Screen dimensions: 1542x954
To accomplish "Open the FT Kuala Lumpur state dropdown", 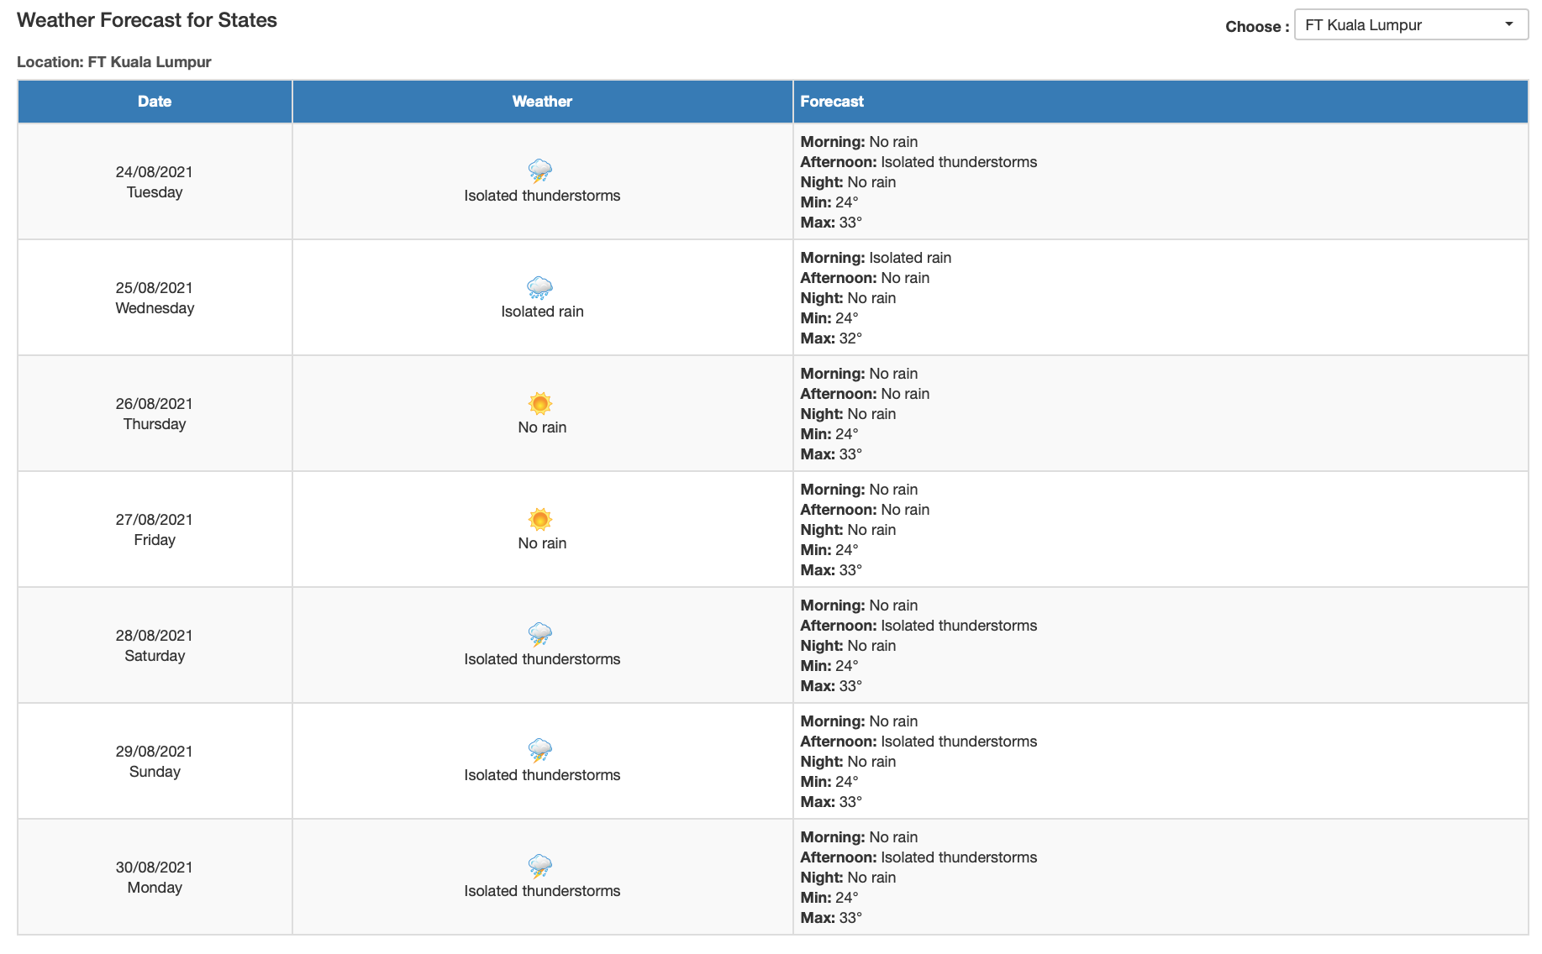I will coord(1411,25).
